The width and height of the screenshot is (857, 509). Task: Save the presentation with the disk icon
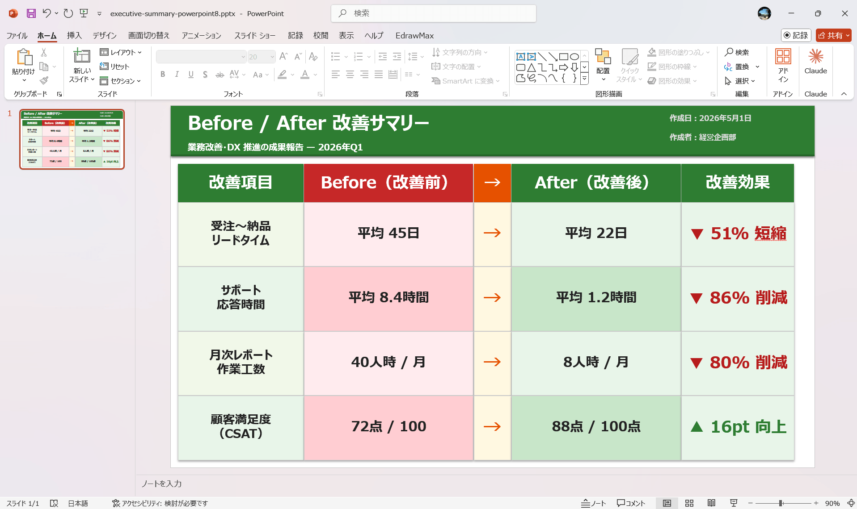pos(31,13)
